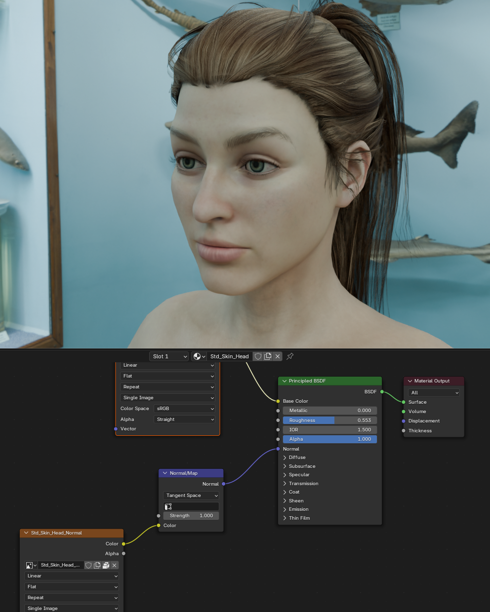Open the Tangent Space dropdown
The height and width of the screenshot is (612, 490).
pos(191,496)
